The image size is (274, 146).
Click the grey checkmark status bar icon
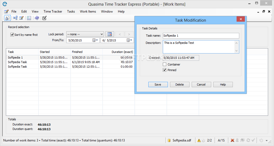pos(253,140)
